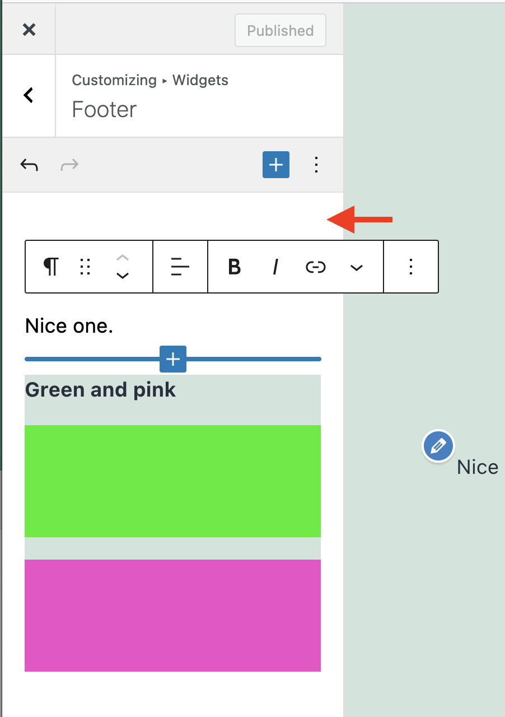Grab the block drag handle
This screenshot has width=505, height=717.
85,267
